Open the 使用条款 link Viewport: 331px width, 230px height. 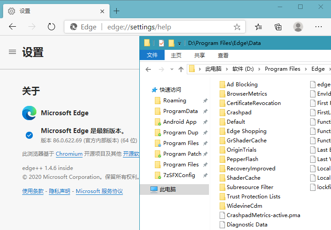point(33,191)
